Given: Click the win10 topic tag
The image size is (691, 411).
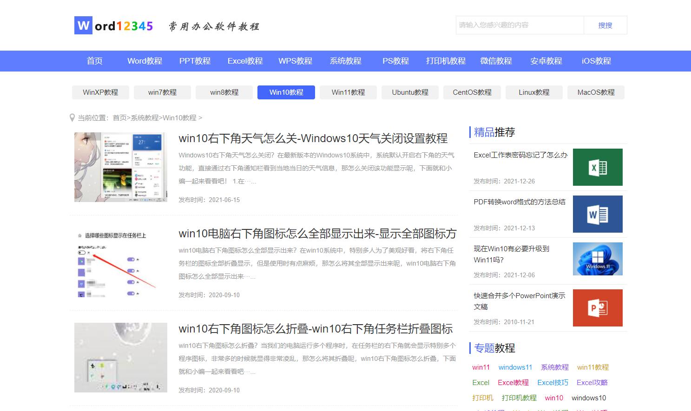Looking at the screenshot, I should [x=554, y=398].
